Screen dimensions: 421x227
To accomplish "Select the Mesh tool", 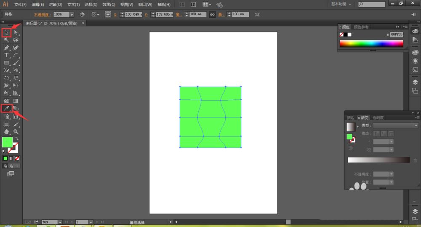I will [6, 101].
